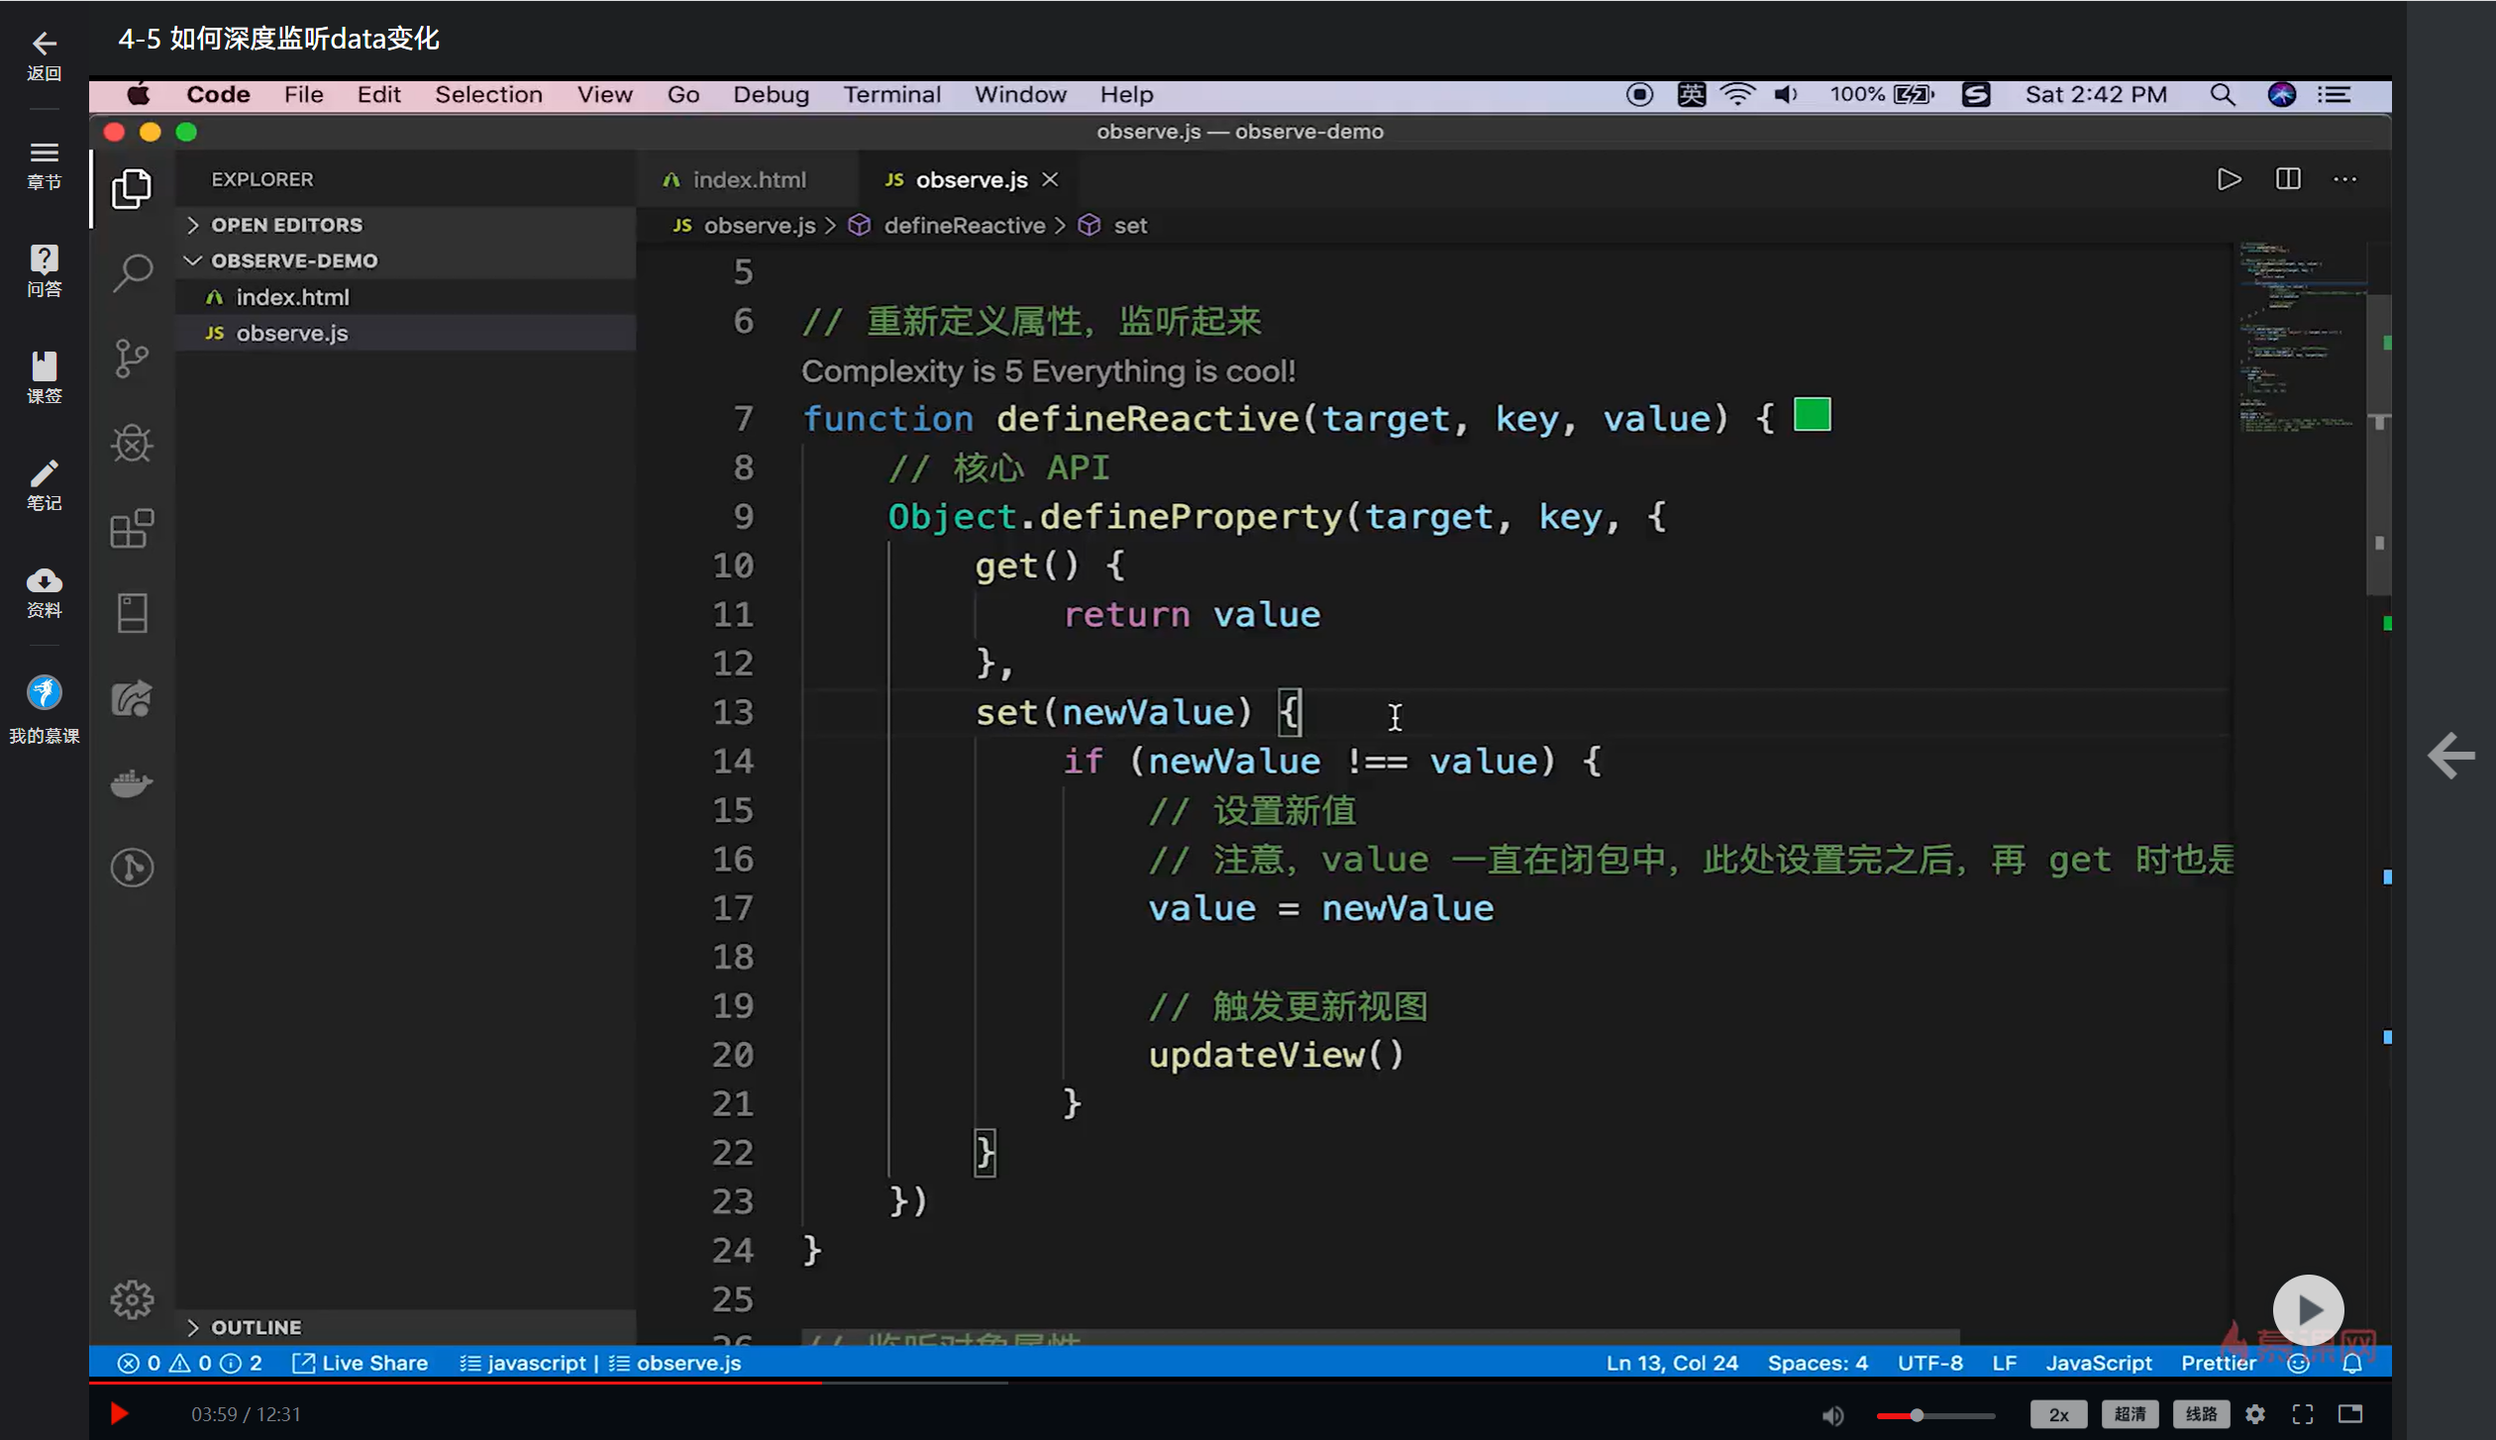Expand the OPEN EDITORS section
This screenshot has width=2496, height=1440.
(x=286, y=225)
